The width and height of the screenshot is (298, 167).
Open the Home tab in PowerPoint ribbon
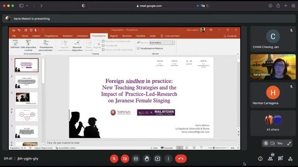[x=25, y=36]
